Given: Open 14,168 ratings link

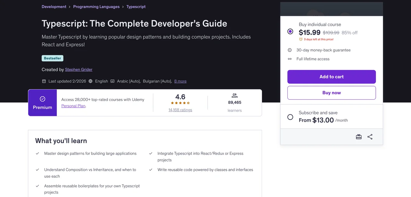Looking at the screenshot, I should (180, 110).
